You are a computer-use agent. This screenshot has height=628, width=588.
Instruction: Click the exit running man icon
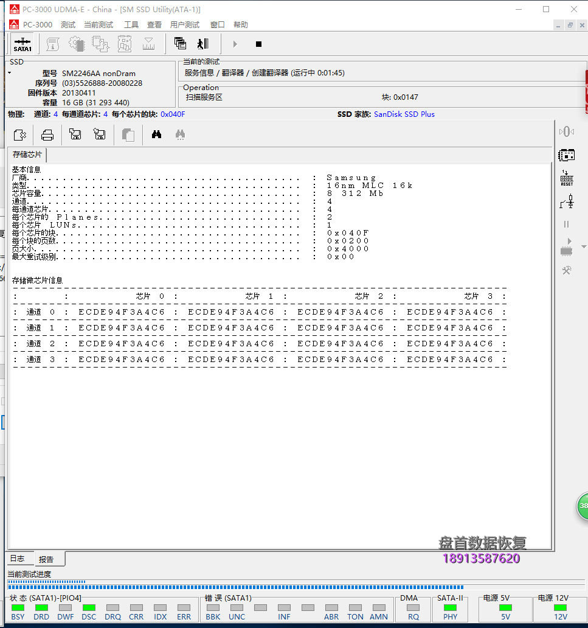(x=203, y=44)
